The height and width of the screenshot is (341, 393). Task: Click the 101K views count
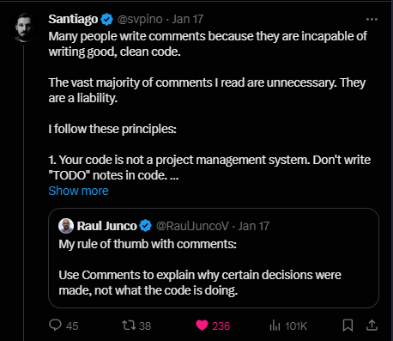(x=296, y=326)
